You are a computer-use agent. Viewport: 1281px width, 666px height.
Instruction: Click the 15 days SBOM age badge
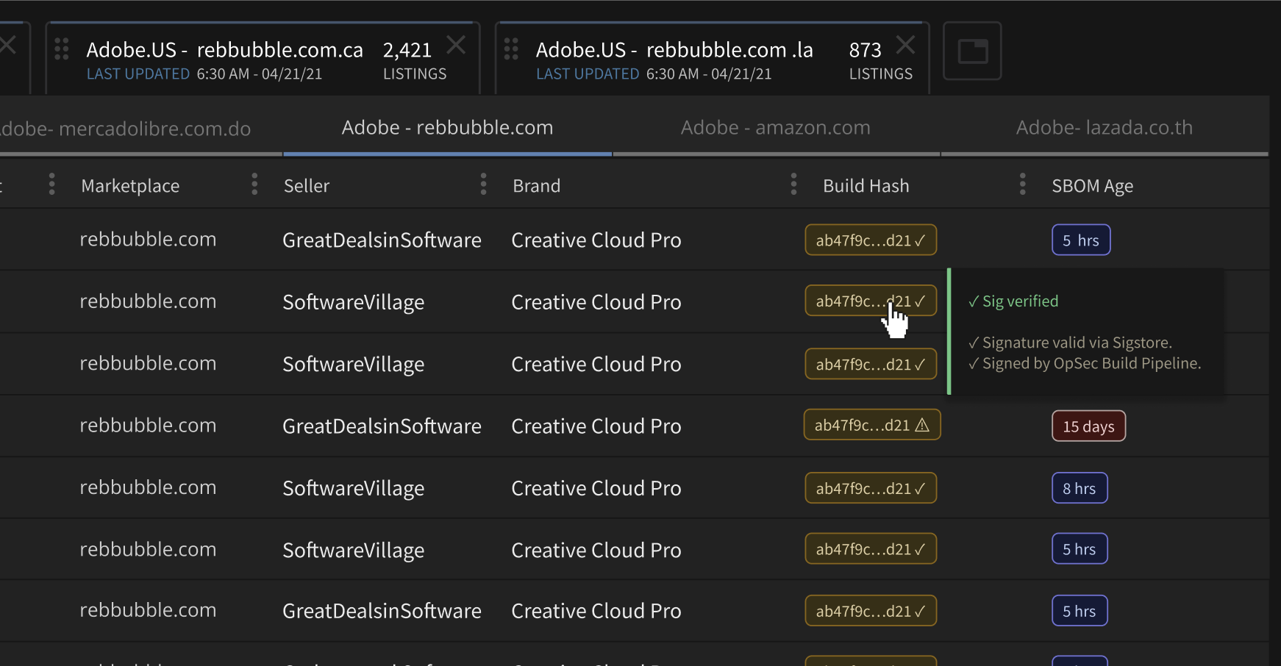[x=1088, y=426]
